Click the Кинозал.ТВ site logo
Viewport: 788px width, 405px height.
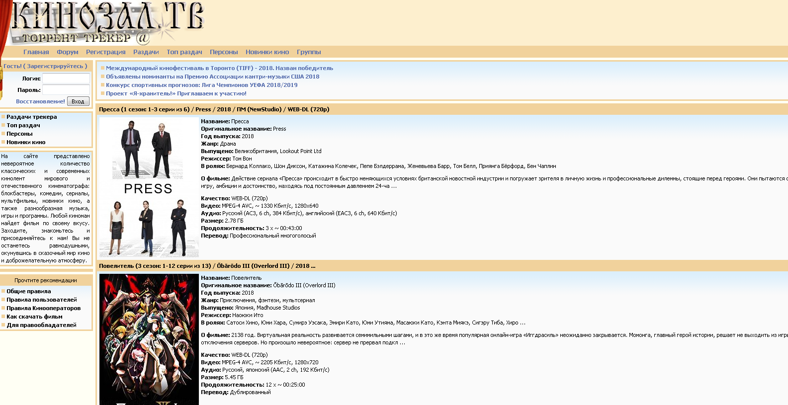click(x=107, y=22)
